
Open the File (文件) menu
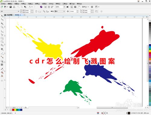coord(3,4)
